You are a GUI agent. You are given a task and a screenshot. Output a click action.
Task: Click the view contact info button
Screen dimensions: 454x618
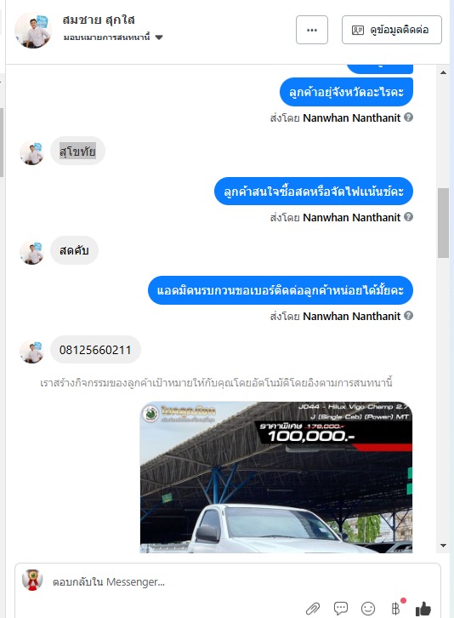(392, 30)
